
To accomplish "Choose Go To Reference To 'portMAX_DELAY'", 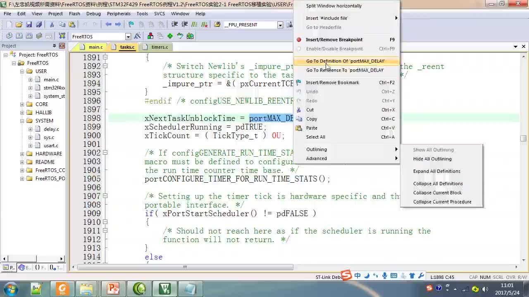I will [x=346, y=70].
